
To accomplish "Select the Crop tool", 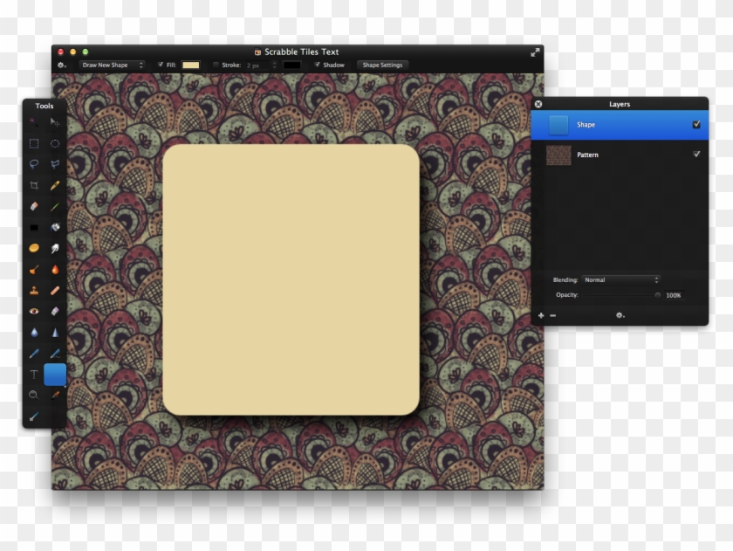I will [34, 186].
